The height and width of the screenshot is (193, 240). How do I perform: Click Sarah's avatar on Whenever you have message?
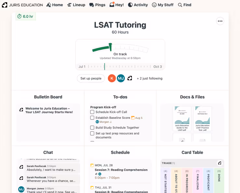coord(21,178)
